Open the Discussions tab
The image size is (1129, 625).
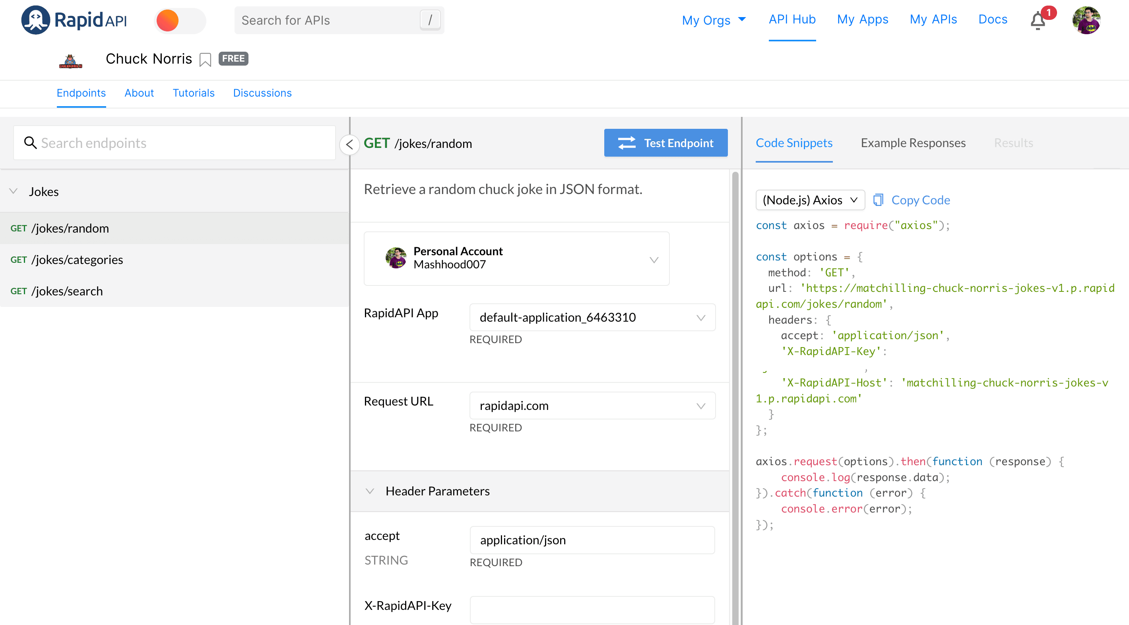[262, 93]
